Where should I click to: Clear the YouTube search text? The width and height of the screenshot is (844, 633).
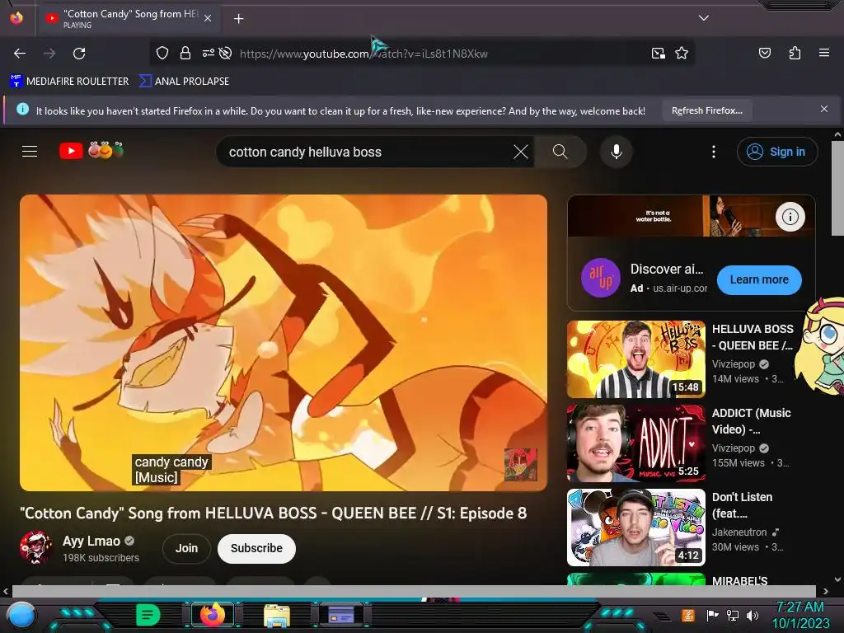521,152
